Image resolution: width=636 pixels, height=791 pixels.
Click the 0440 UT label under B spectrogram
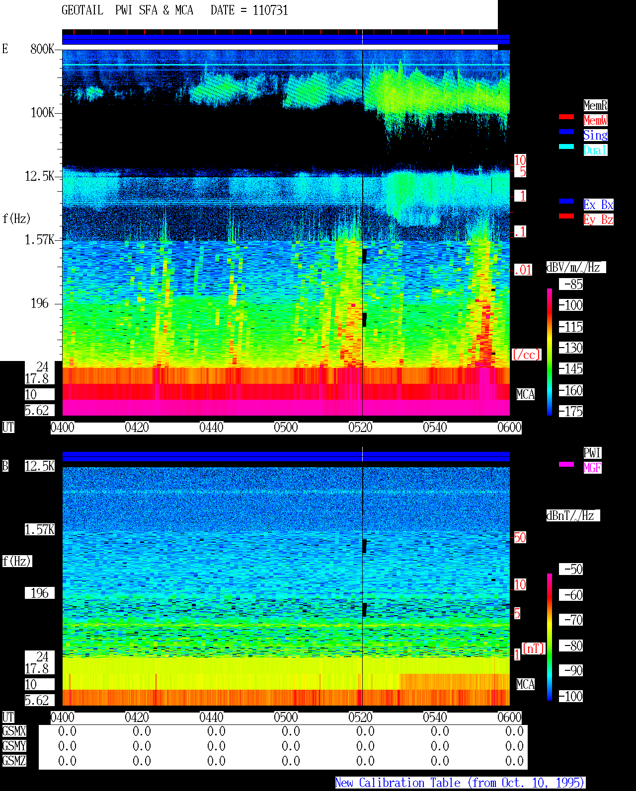pos(211,718)
